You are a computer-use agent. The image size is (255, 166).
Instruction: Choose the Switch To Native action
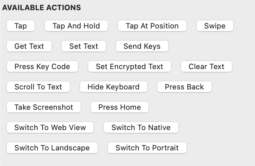point(141,128)
